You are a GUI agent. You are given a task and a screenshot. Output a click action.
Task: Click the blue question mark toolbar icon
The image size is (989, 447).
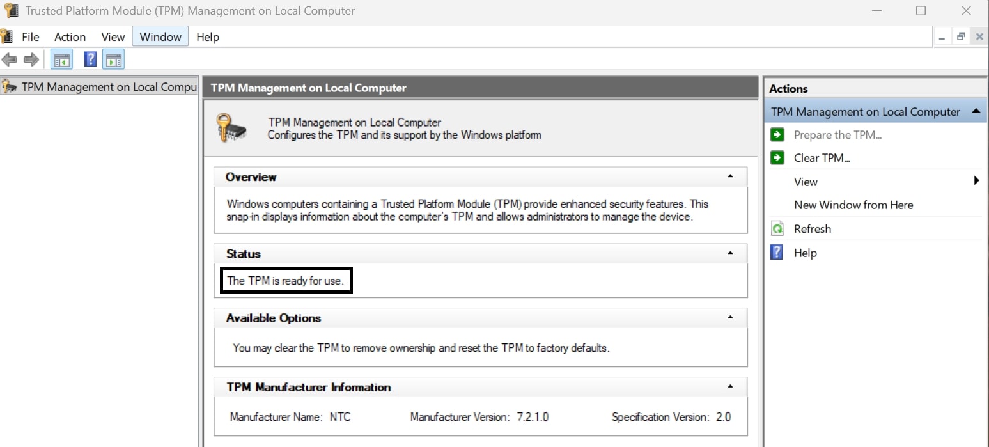[x=90, y=60]
